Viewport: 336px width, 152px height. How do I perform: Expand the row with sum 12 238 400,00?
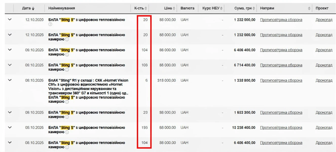pos(10,127)
